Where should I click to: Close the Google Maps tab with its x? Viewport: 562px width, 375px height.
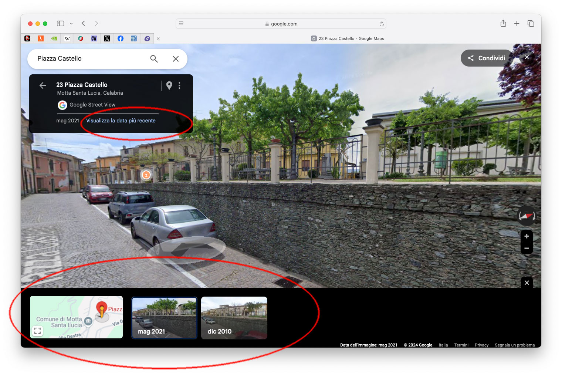click(158, 38)
